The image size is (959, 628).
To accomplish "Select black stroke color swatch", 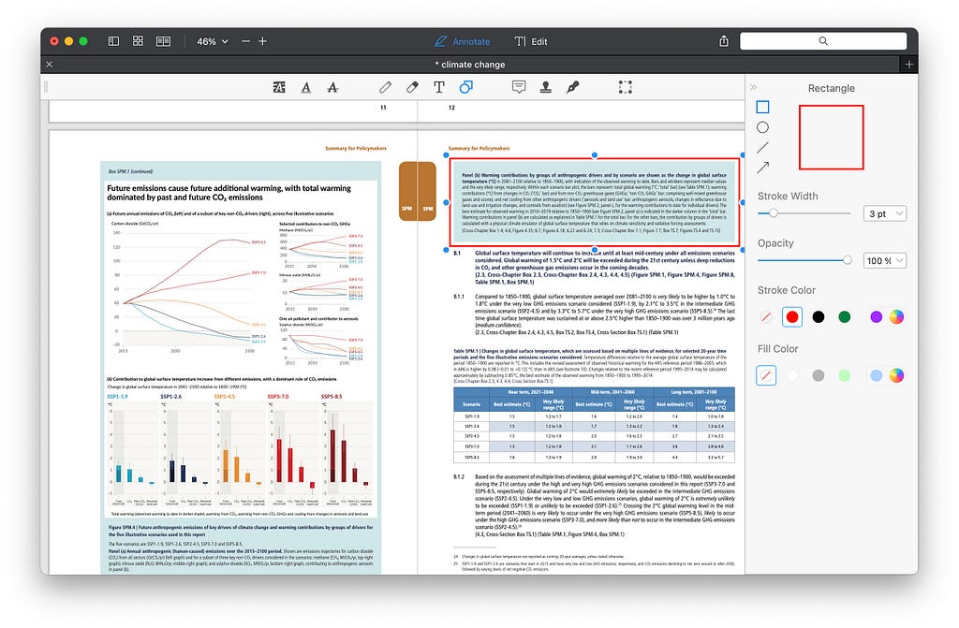I will click(x=819, y=316).
